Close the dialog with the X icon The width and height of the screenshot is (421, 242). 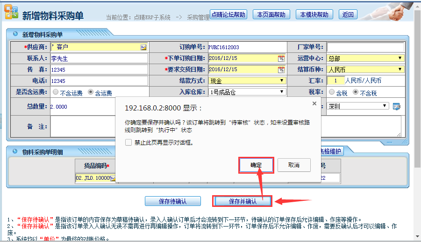click(314, 103)
